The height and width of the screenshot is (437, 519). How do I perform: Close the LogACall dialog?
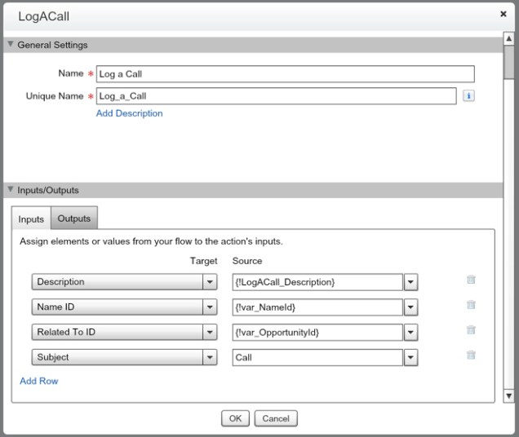(x=503, y=15)
